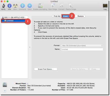Click the Owners Enabled value Yes
The width and height of the screenshot is (110, 96).
click(x=29, y=88)
